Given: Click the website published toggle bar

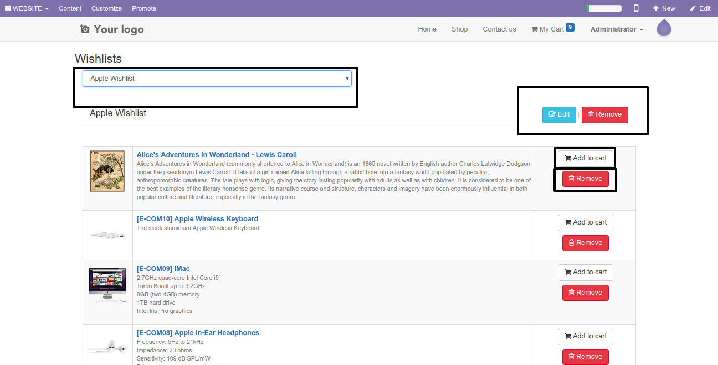Looking at the screenshot, I should [604, 8].
